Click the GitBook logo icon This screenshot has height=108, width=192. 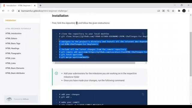(9, 99)
